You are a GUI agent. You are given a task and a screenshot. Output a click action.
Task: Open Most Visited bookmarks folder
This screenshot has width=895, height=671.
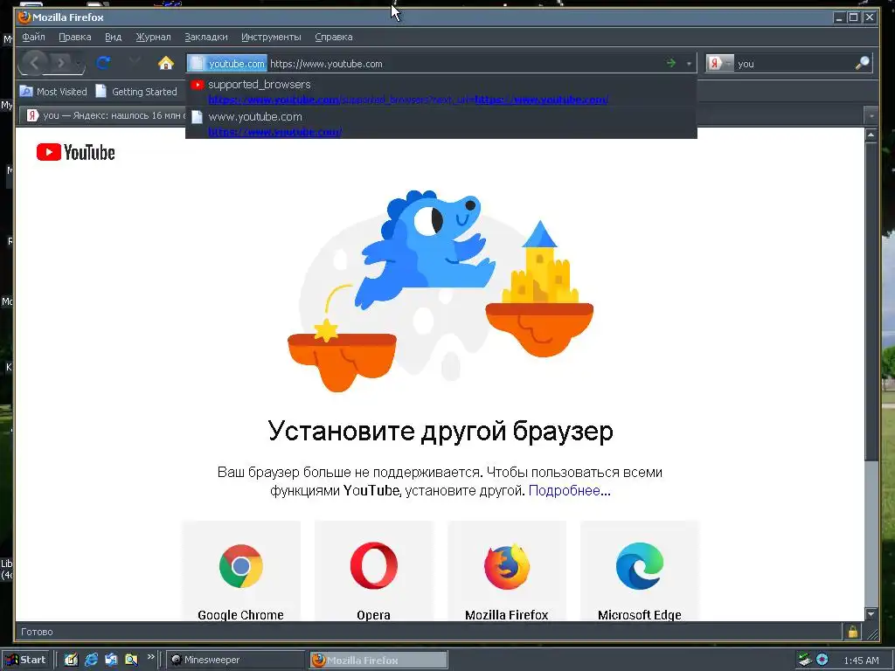[x=53, y=91]
